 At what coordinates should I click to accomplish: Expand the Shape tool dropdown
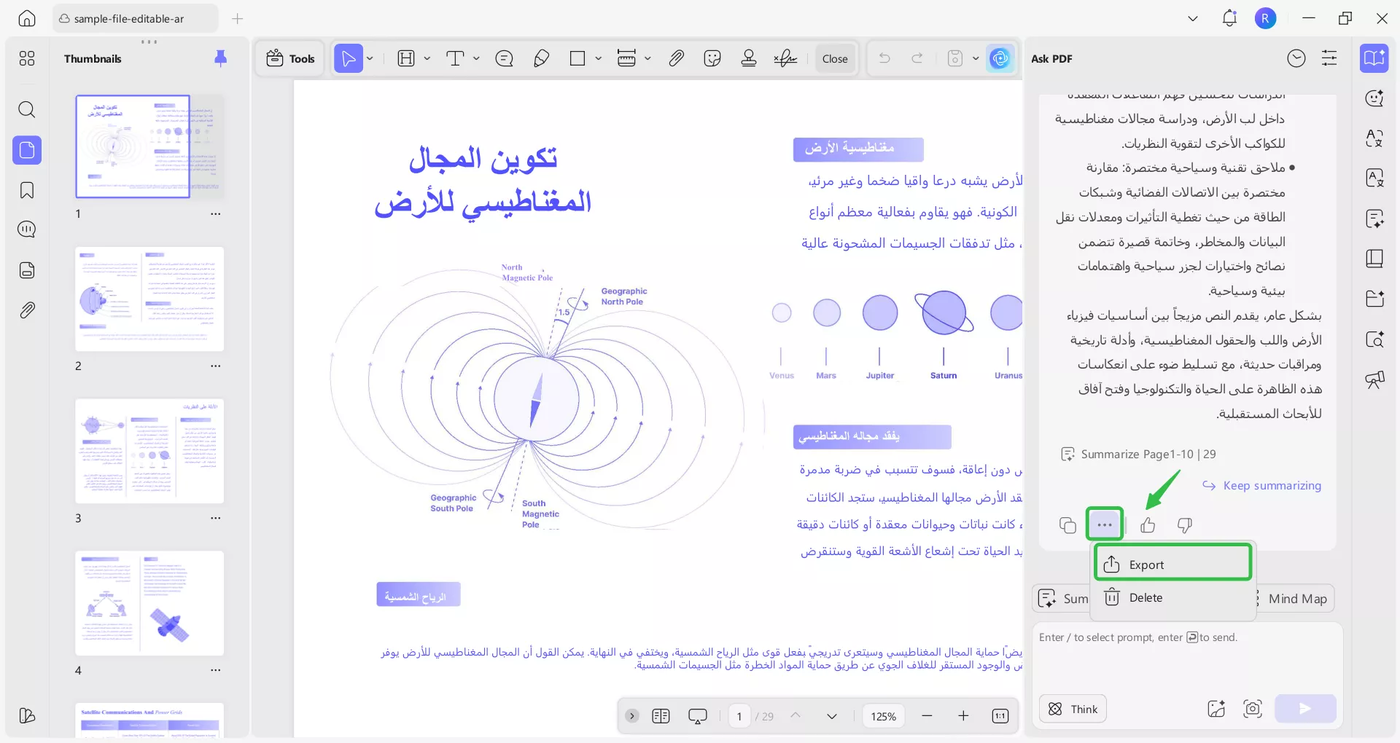pyautogui.click(x=599, y=58)
